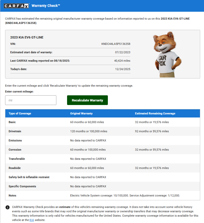Viewport: 204px width, 223px height.
Task: Click the Corrosion row label
Action: pyautogui.click(x=15, y=150)
